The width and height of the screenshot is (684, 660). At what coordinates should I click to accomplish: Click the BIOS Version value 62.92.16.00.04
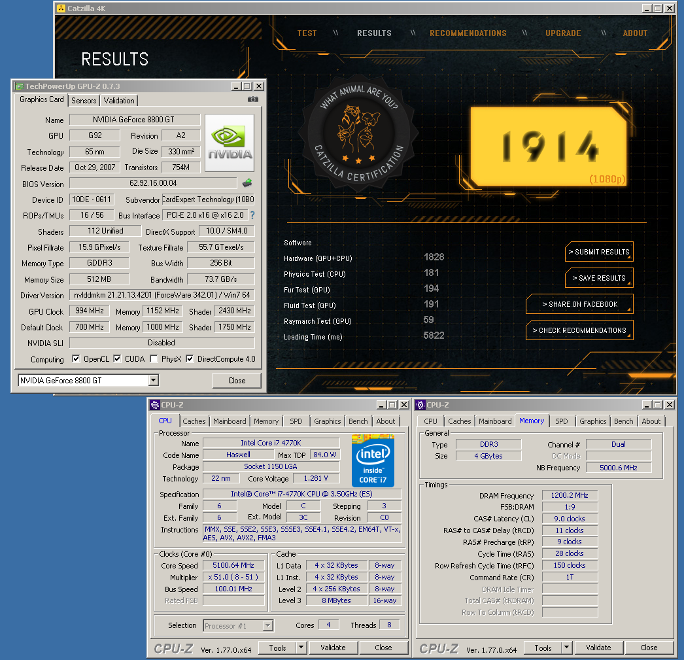(x=153, y=182)
